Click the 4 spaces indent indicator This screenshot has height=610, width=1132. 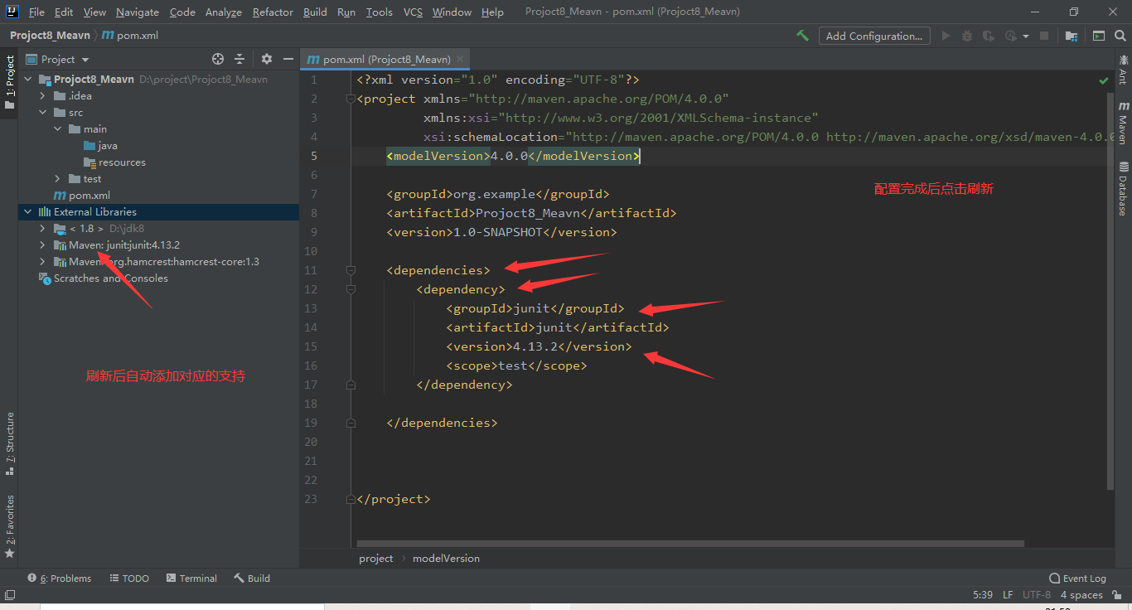click(1081, 595)
